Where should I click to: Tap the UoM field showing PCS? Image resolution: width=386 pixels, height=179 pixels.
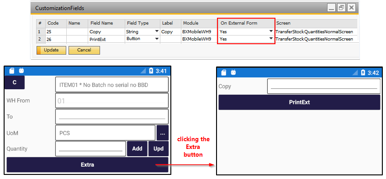(x=106, y=133)
